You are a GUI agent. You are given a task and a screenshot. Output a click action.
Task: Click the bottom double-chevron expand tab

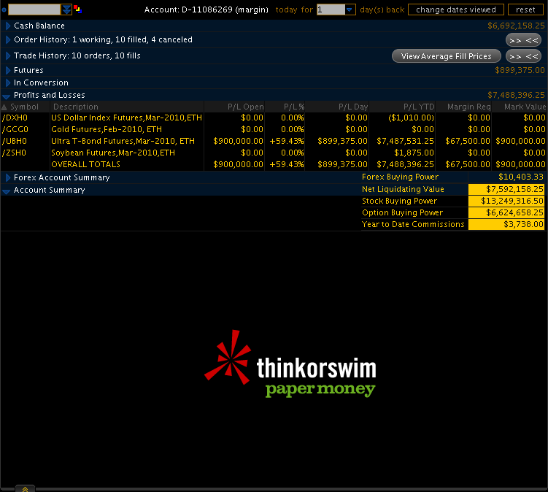25,488
